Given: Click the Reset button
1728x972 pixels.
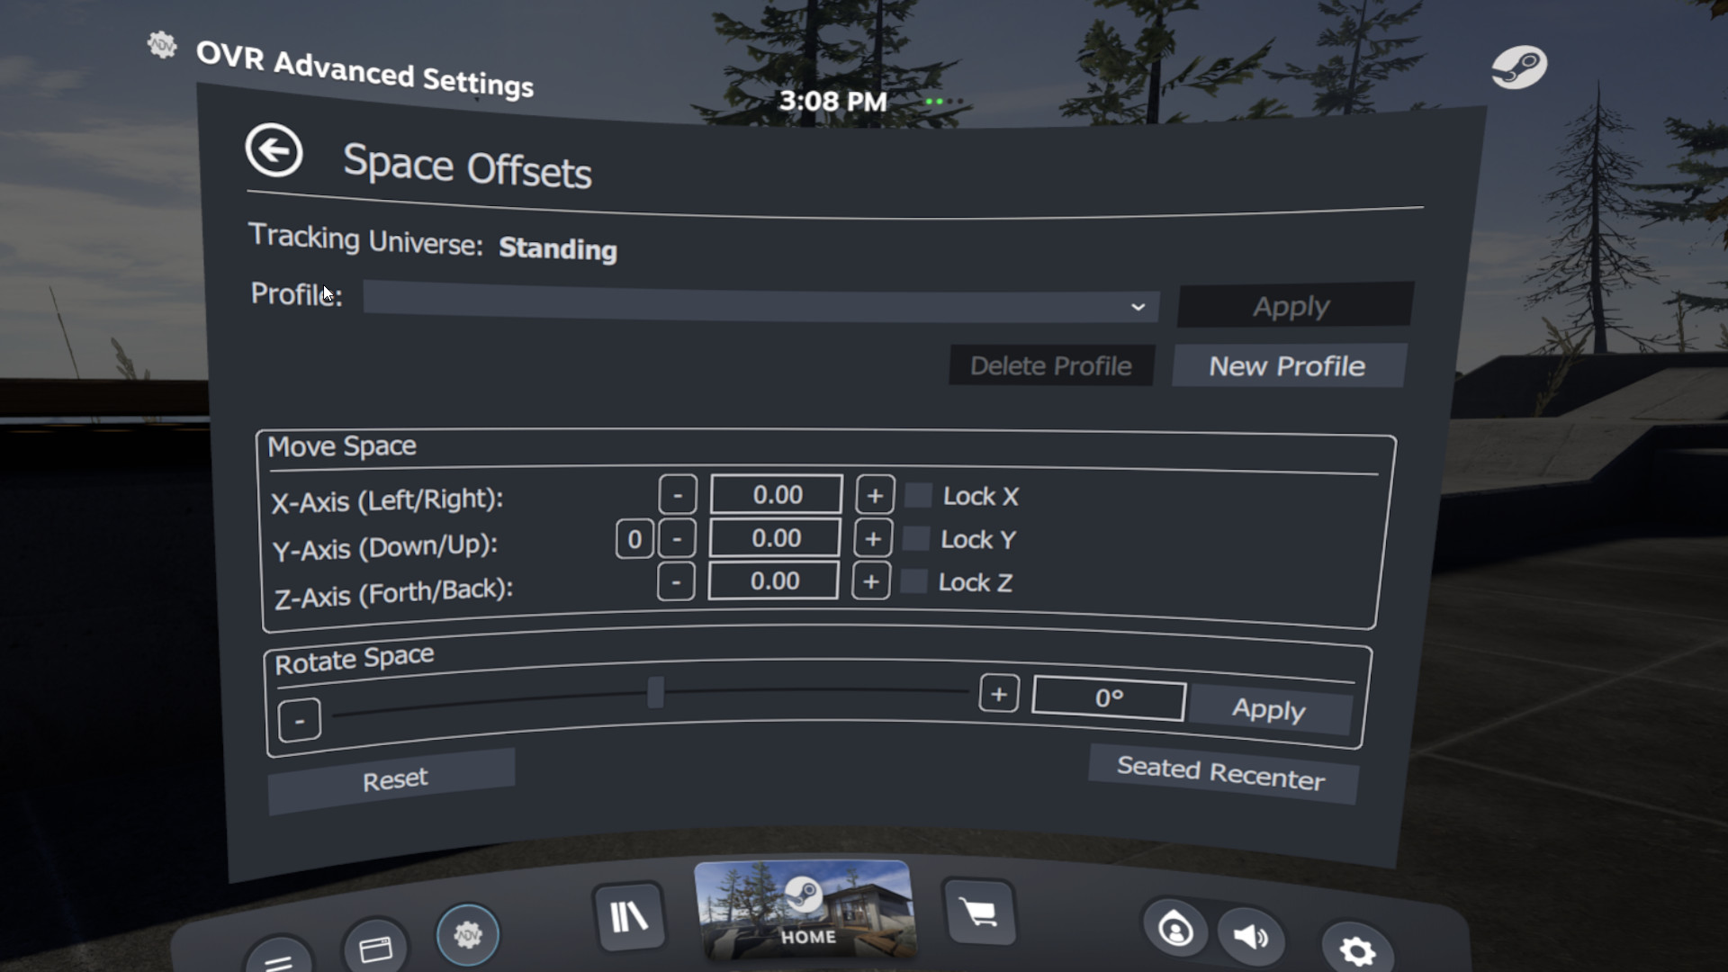Looking at the screenshot, I should coord(393,778).
